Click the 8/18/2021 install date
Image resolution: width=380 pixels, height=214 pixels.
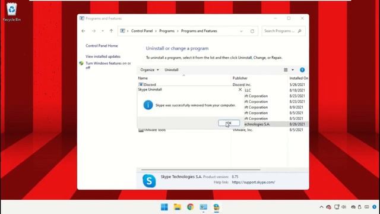pos(297,90)
